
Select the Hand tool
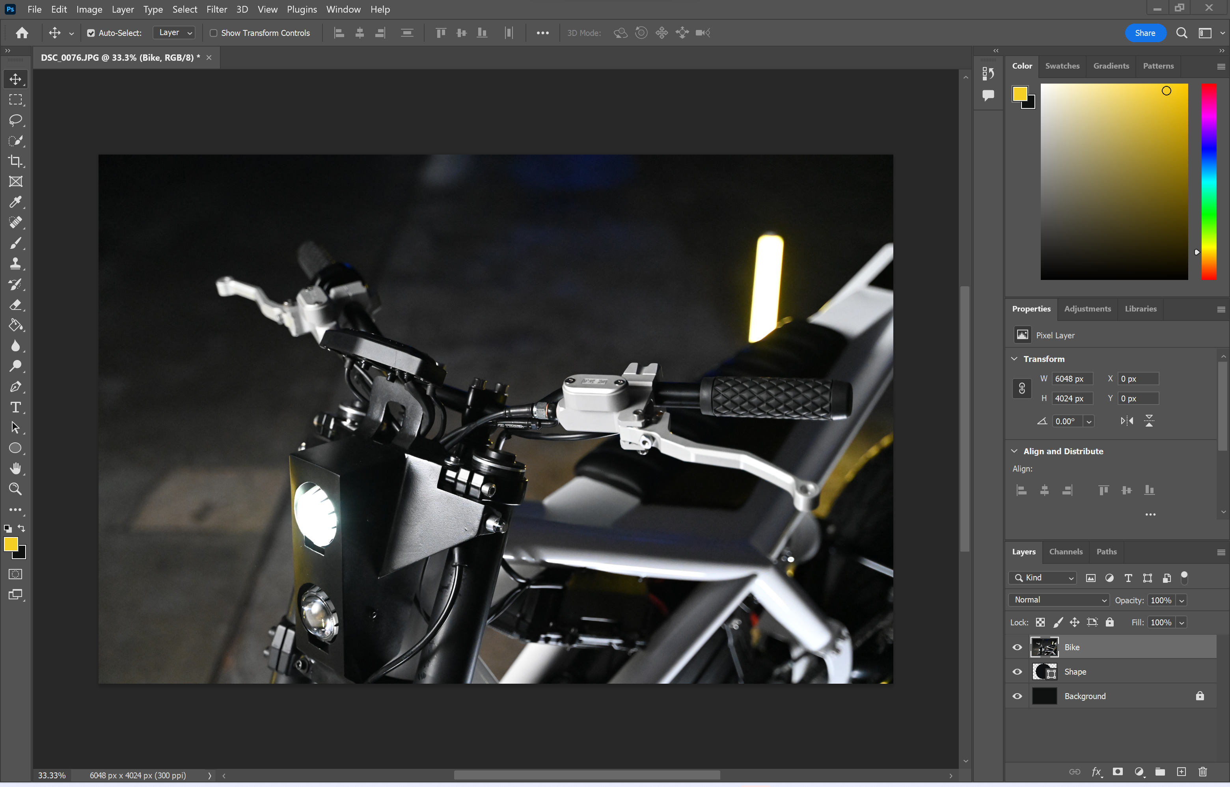pos(15,469)
